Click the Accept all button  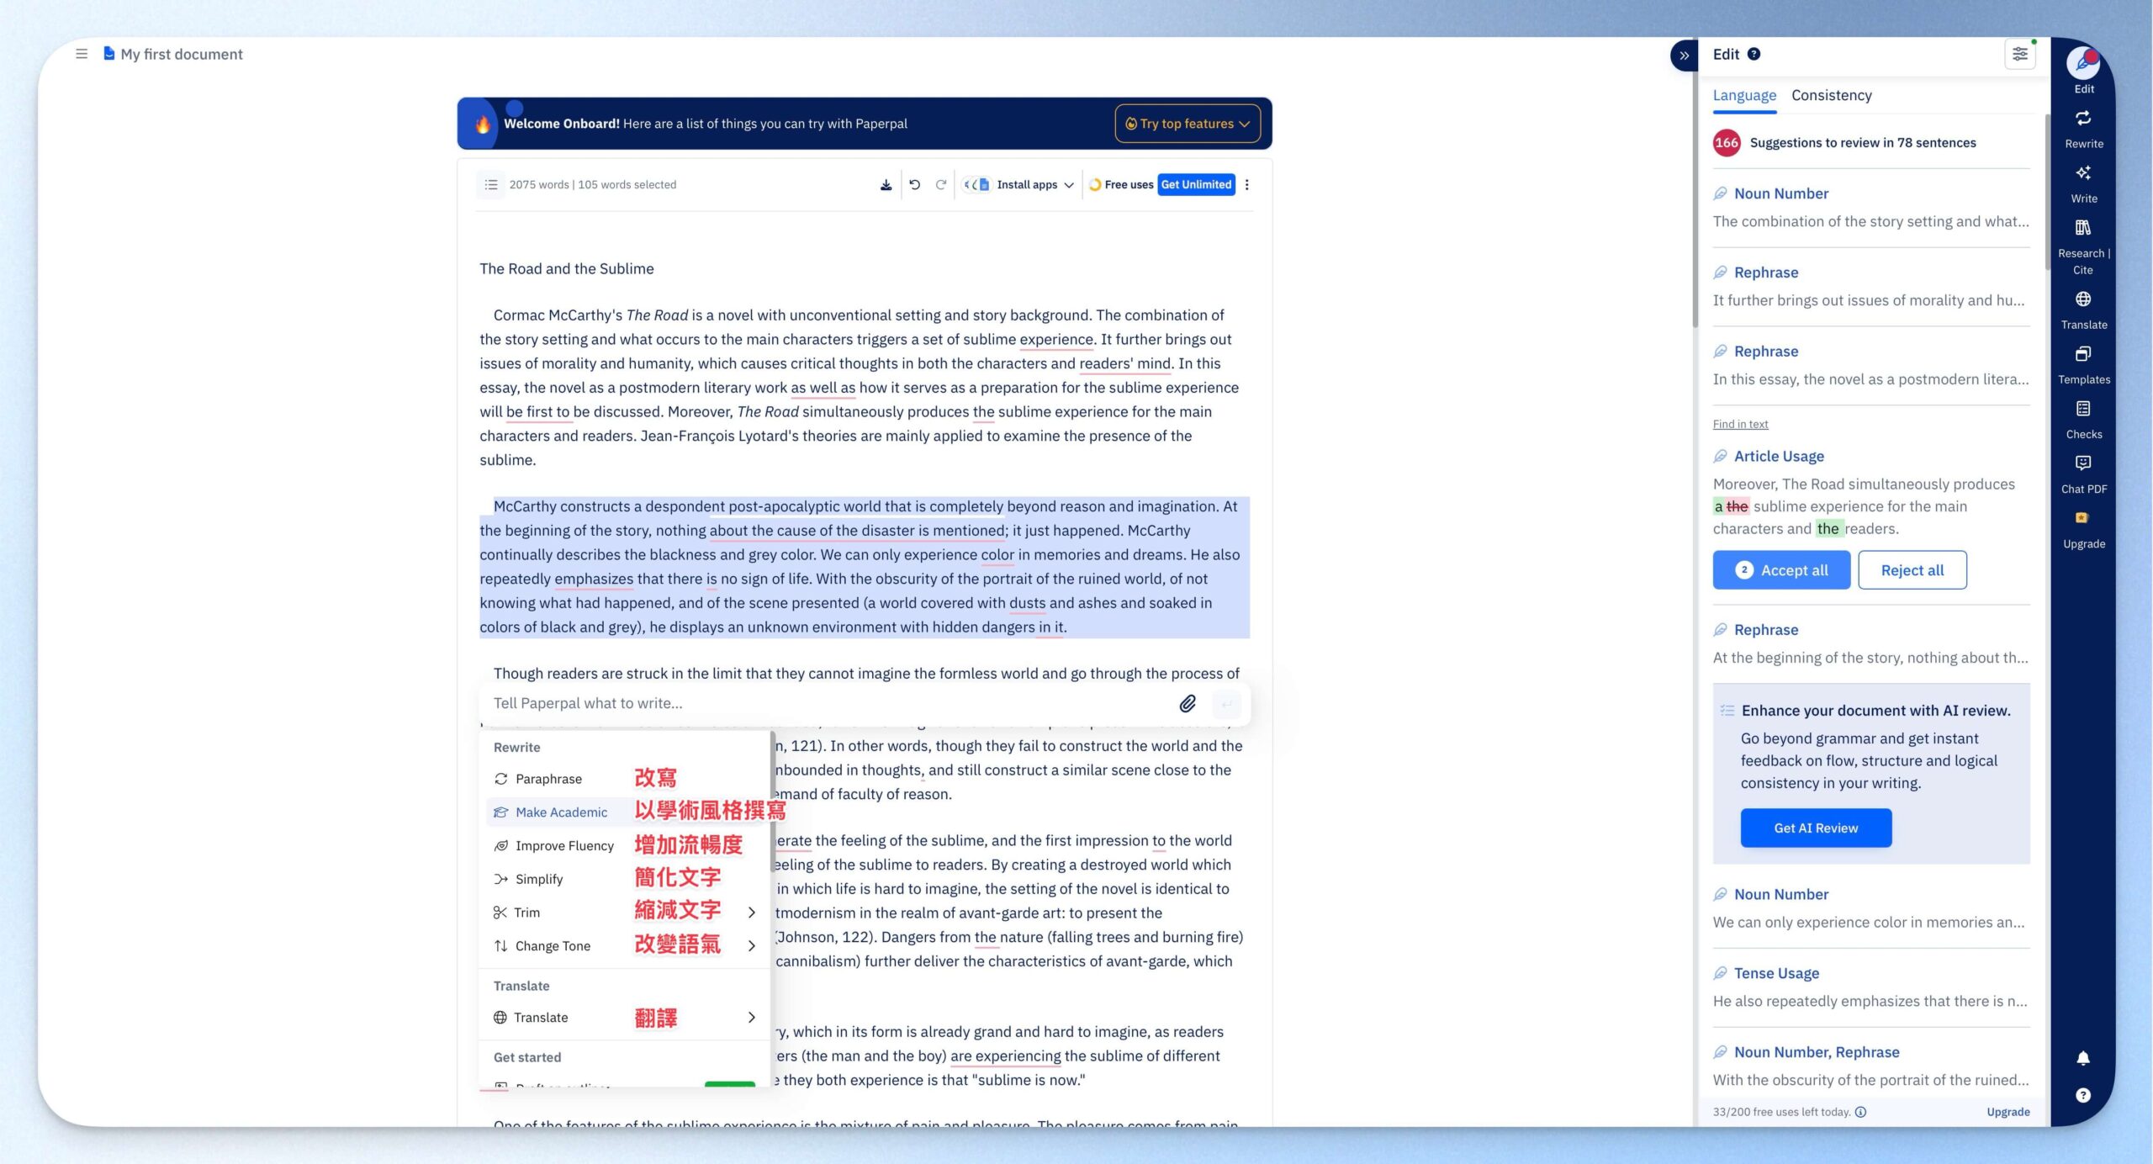1780,570
